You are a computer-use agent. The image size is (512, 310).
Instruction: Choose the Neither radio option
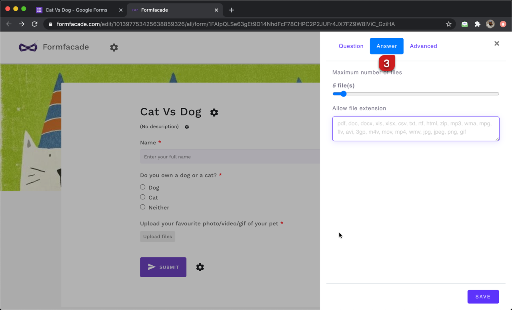tap(143, 207)
